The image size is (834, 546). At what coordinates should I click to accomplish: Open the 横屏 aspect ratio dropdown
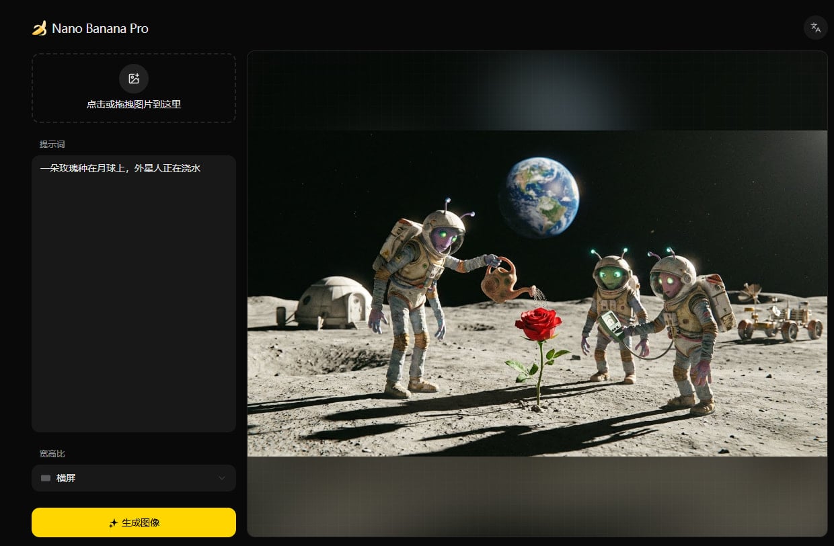click(134, 478)
